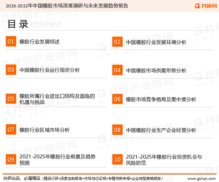Click the gray CONTENT heading text
Image resolution: width=219 pixels, height=182 pixels.
click(x=46, y=25)
